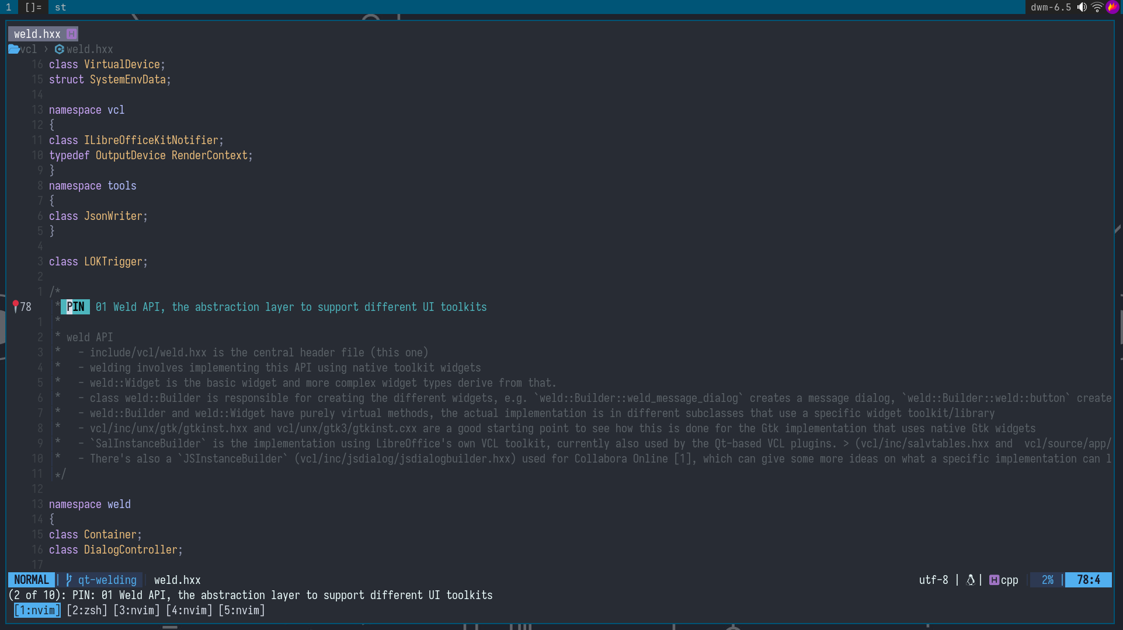Click the qt-welding branch name
The height and width of the screenshot is (630, 1123).
click(107, 580)
